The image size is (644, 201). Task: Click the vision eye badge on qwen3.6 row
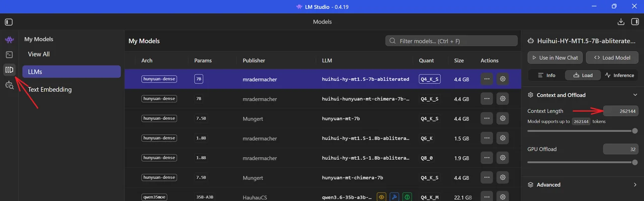381,197
